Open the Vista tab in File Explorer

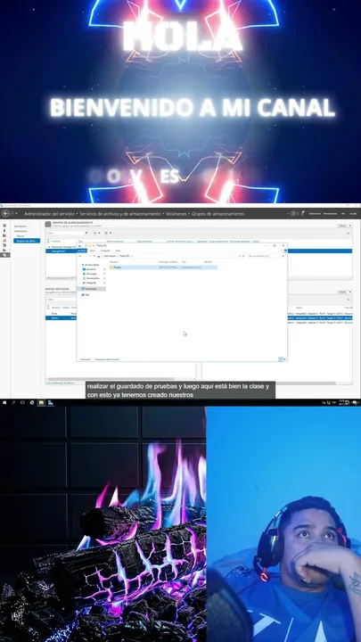(x=118, y=251)
